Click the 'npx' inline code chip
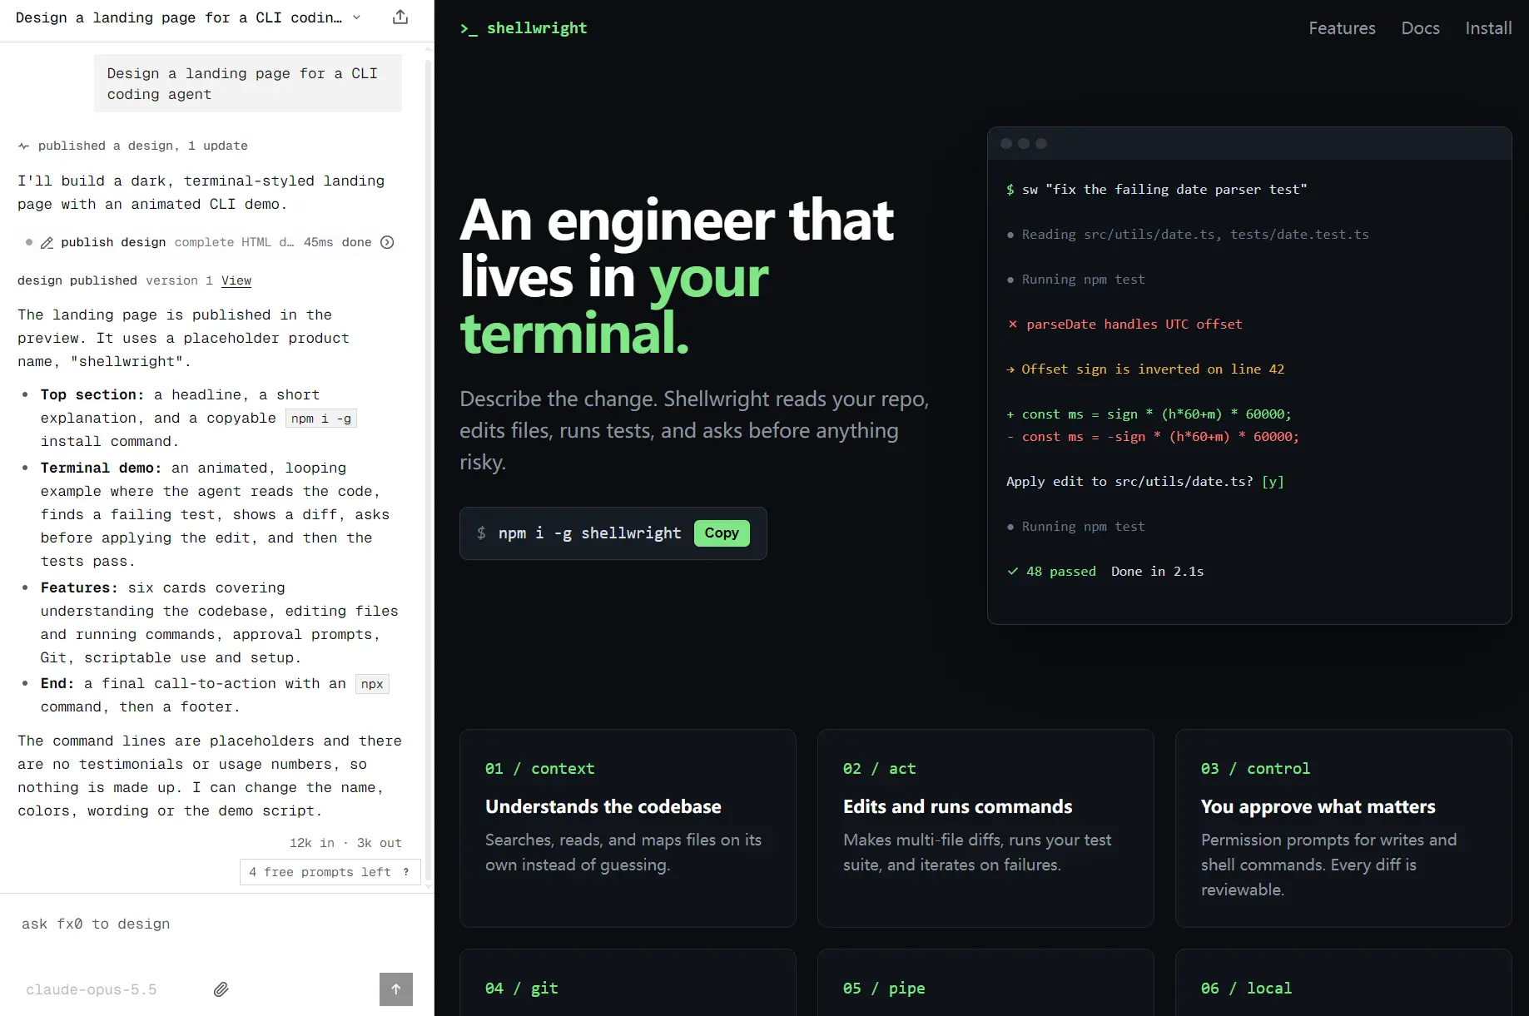 point(372,684)
